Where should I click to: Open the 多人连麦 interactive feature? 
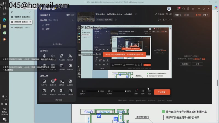click(x=62, y=57)
